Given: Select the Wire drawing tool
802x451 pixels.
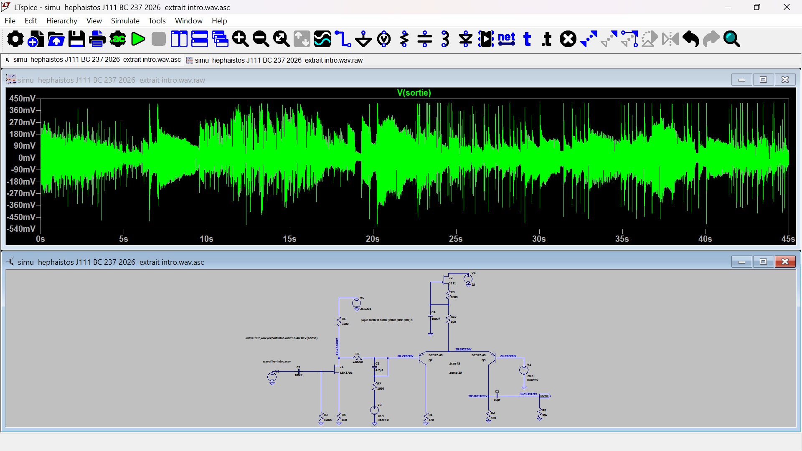Looking at the screenshot, I should [x=343, y=39].
